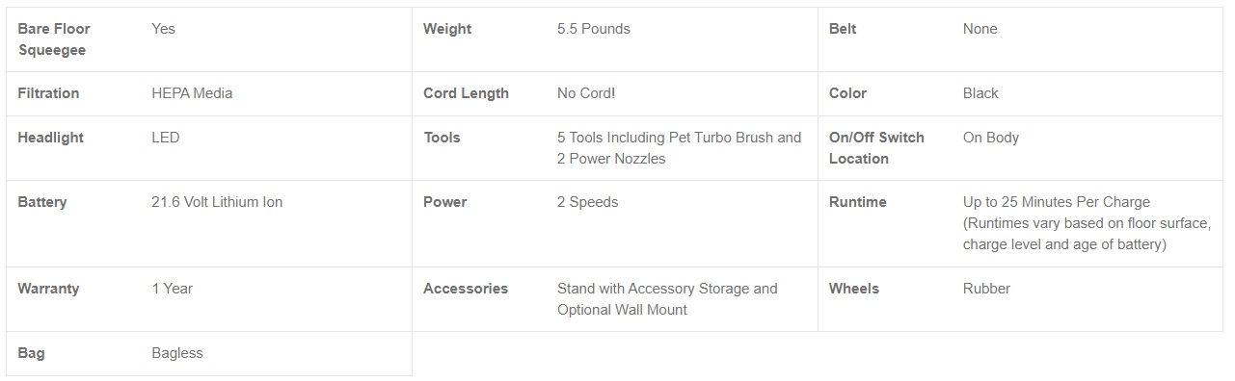Select the 2 Speeds power value
The width and height of the screenshot is (1235, 381).
(588, 202)
